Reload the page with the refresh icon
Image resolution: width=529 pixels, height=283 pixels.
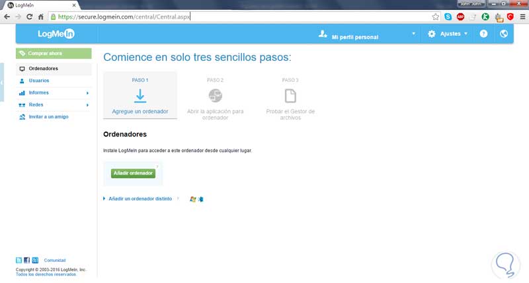tap(29, 17)
